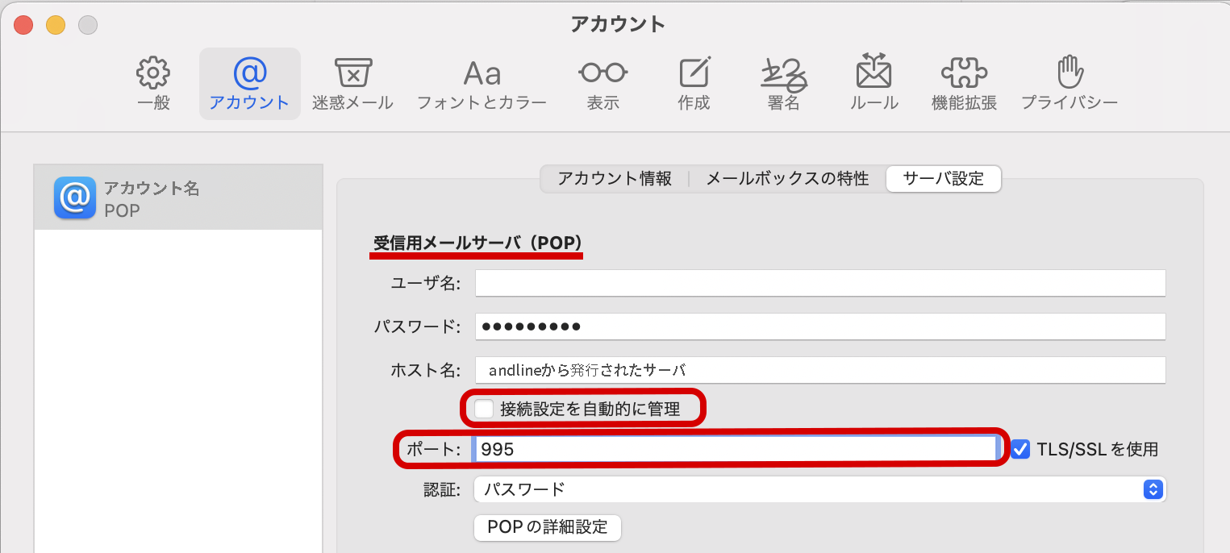Click the ポート field showing 995
1230x553 pixels.
734,449
